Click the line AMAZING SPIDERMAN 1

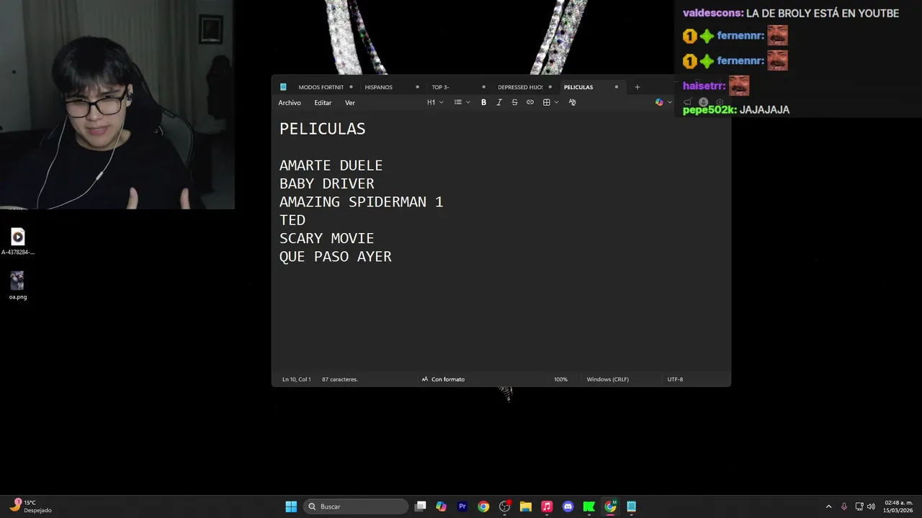(362, 202)
